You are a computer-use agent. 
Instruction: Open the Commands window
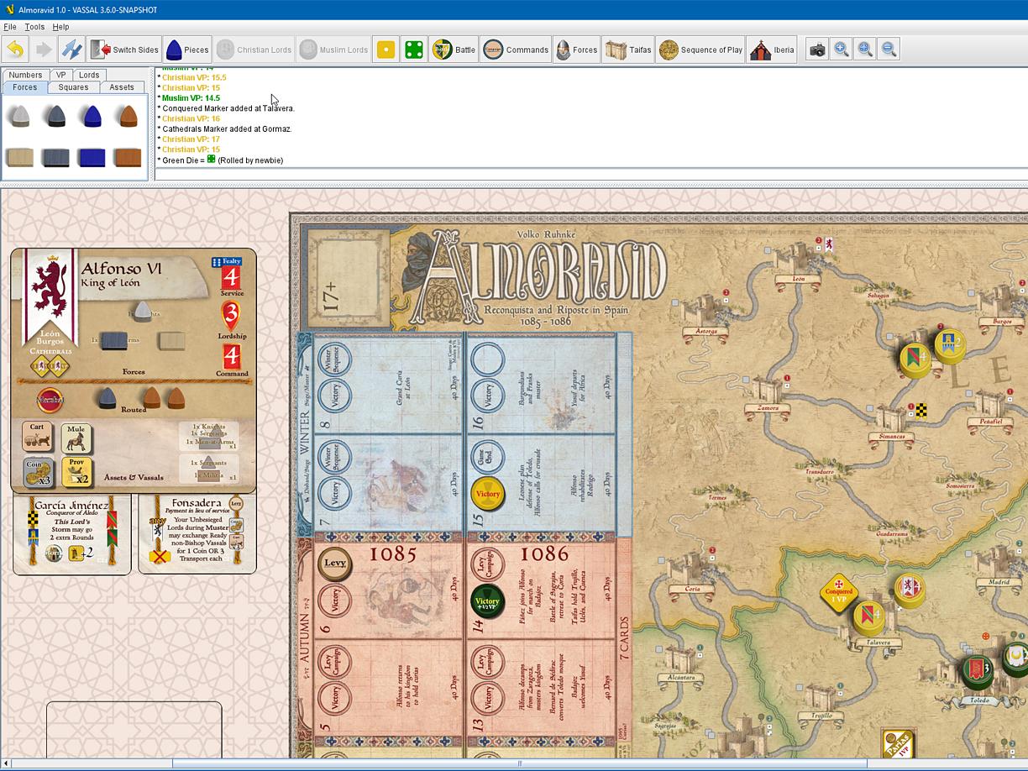tap(516, 49)
